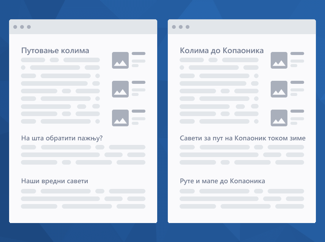Select the middle image placeholder in the right window
Image resolution: width=325 pixels, height=242 pixels.
pyautogui.click(x=279, y=89)
